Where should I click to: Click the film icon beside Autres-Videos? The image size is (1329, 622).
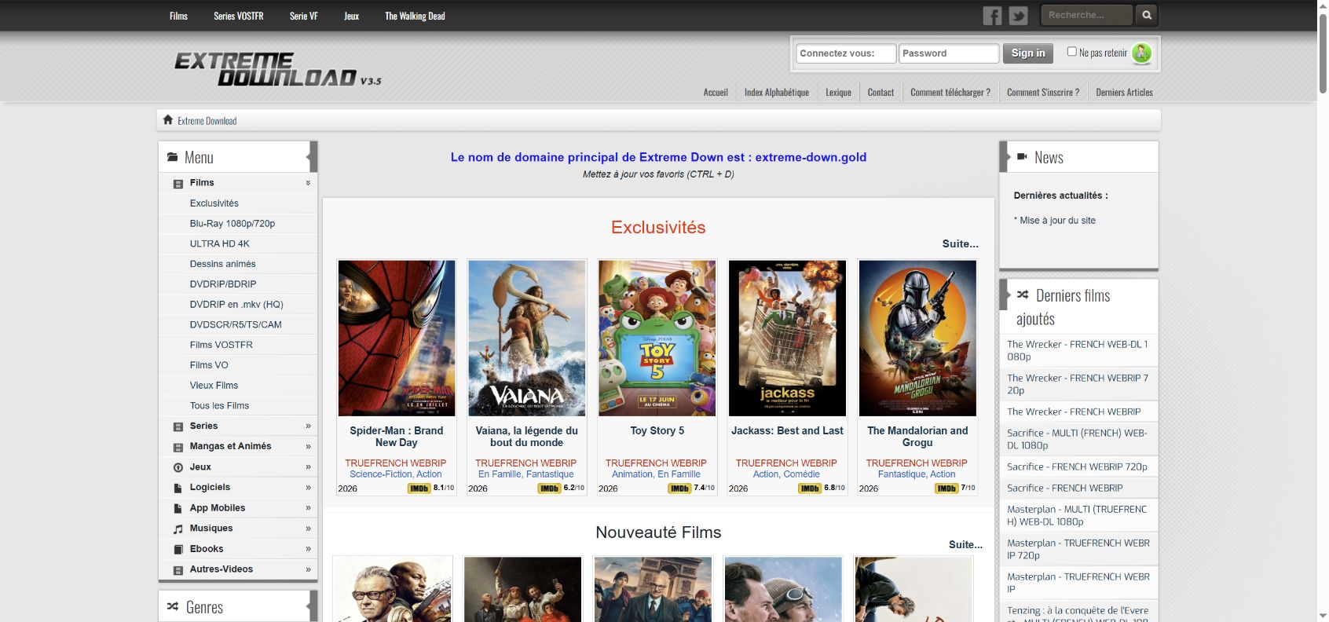178,569
